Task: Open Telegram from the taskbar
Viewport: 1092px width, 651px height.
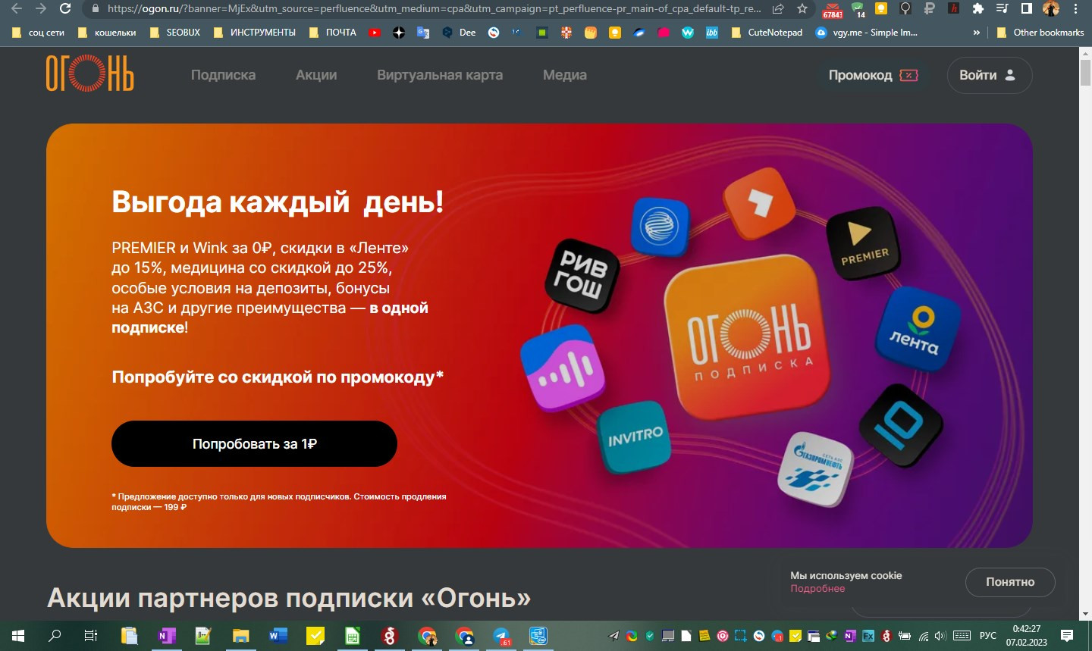Action: coord(501,636)
